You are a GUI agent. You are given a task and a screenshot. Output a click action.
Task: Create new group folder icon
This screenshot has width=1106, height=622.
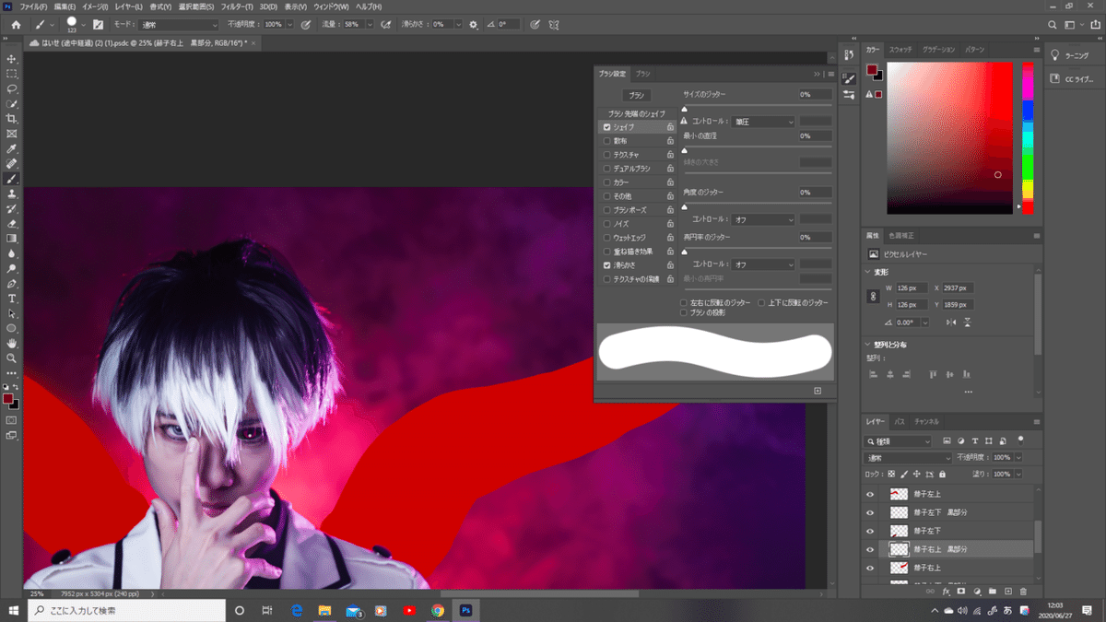992,591
